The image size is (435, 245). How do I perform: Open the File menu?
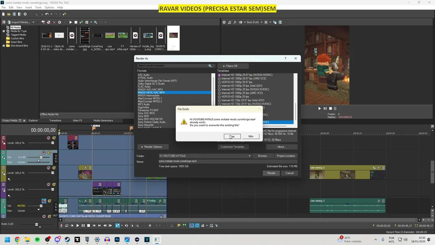(x=3, y=7)
